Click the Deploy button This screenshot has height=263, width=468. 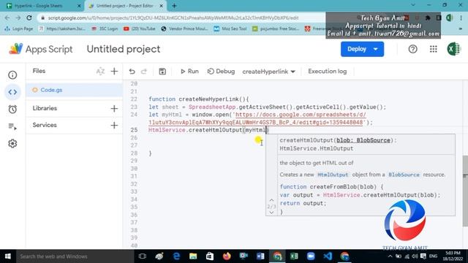[x=363, y=49]
